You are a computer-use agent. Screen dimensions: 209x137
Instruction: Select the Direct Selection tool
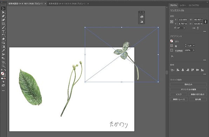4,12
